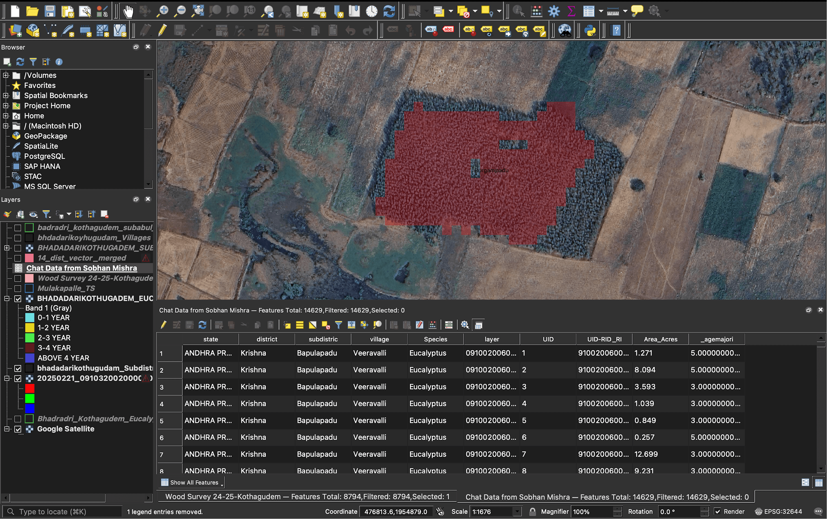This screenshot has height=519, width=827.
Task: Reload the attribute table
Action: (202, 325)
